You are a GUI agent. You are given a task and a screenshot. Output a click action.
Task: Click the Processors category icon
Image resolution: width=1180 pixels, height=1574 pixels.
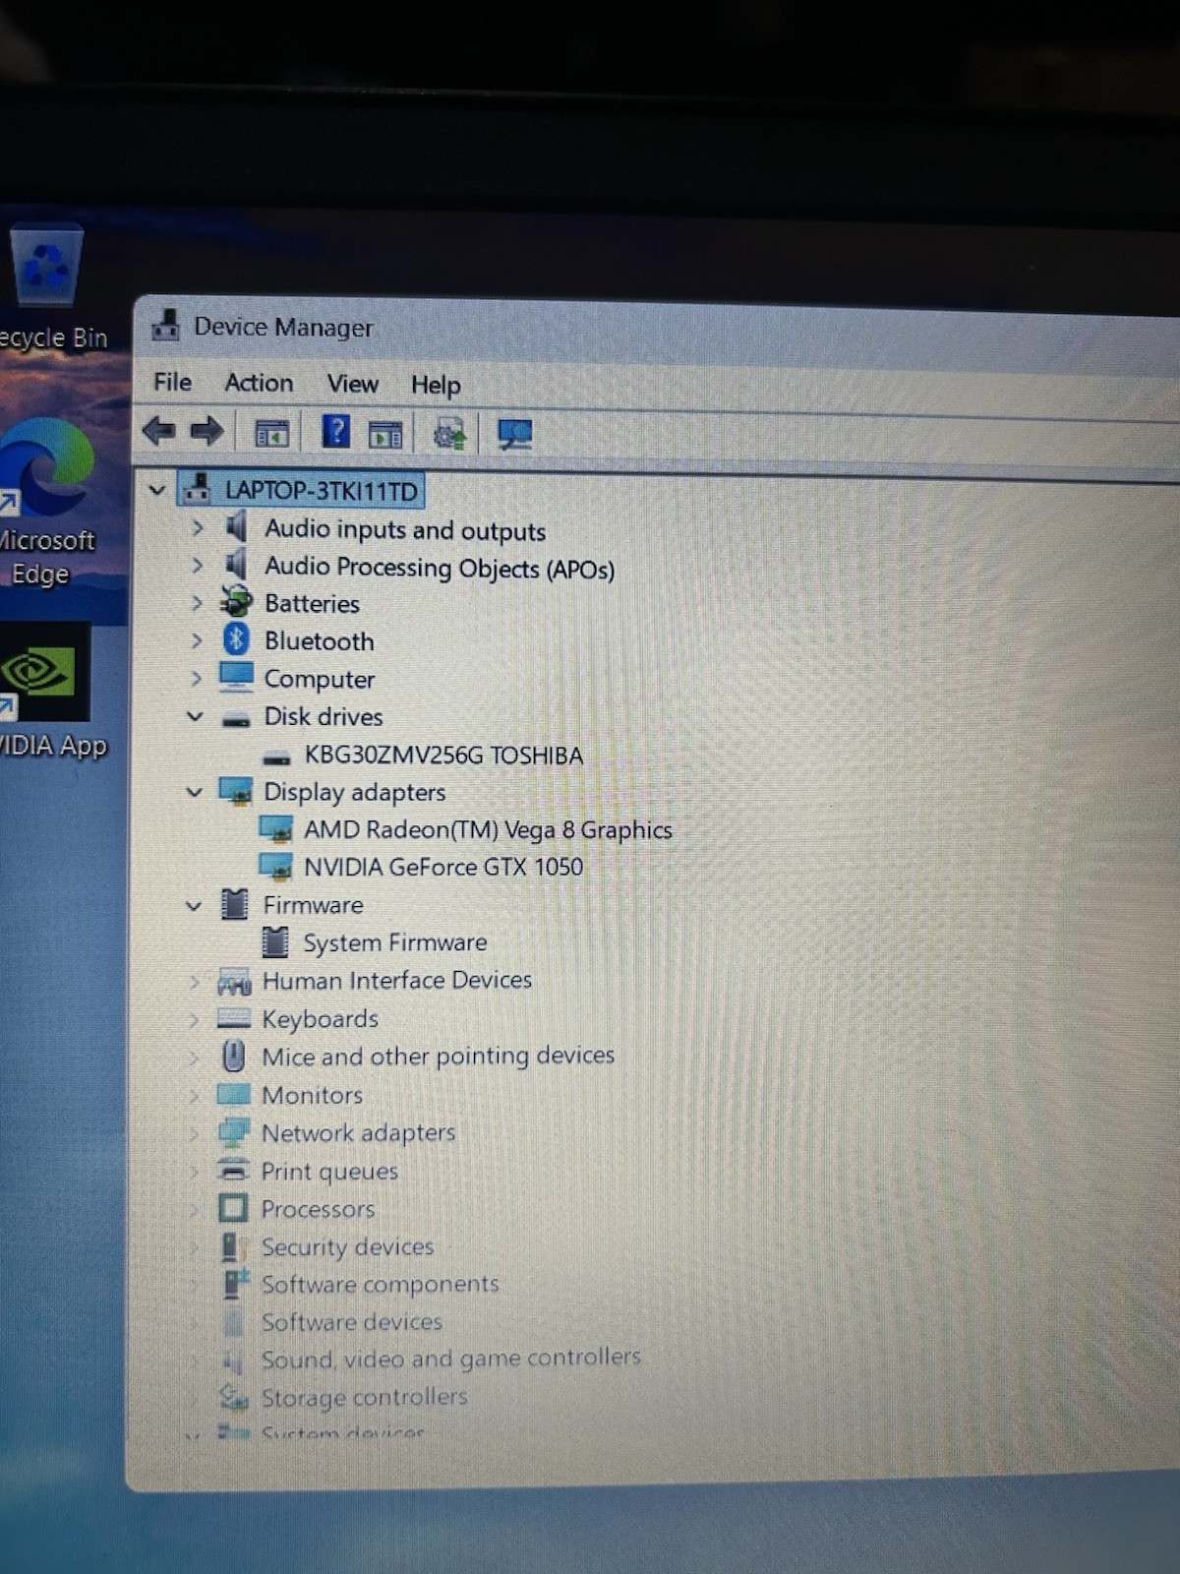click(233, 1207)
